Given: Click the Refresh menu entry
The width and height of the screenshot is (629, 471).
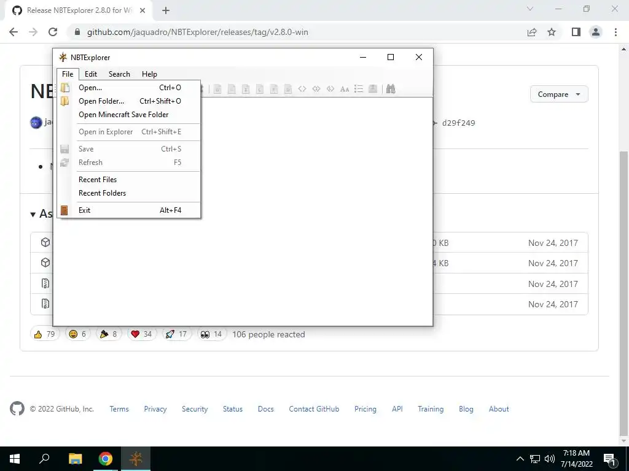Looking at the screenshot, I should (129, 162).
